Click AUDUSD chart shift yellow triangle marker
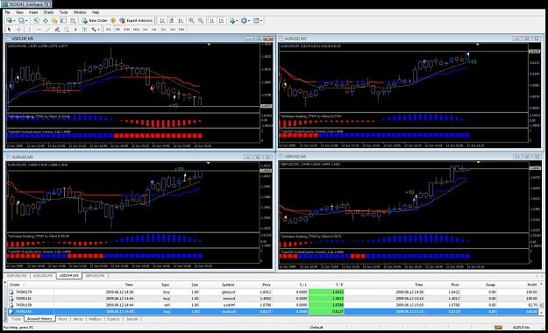Screen dimensions: 548x333 (x=477, y=45)
